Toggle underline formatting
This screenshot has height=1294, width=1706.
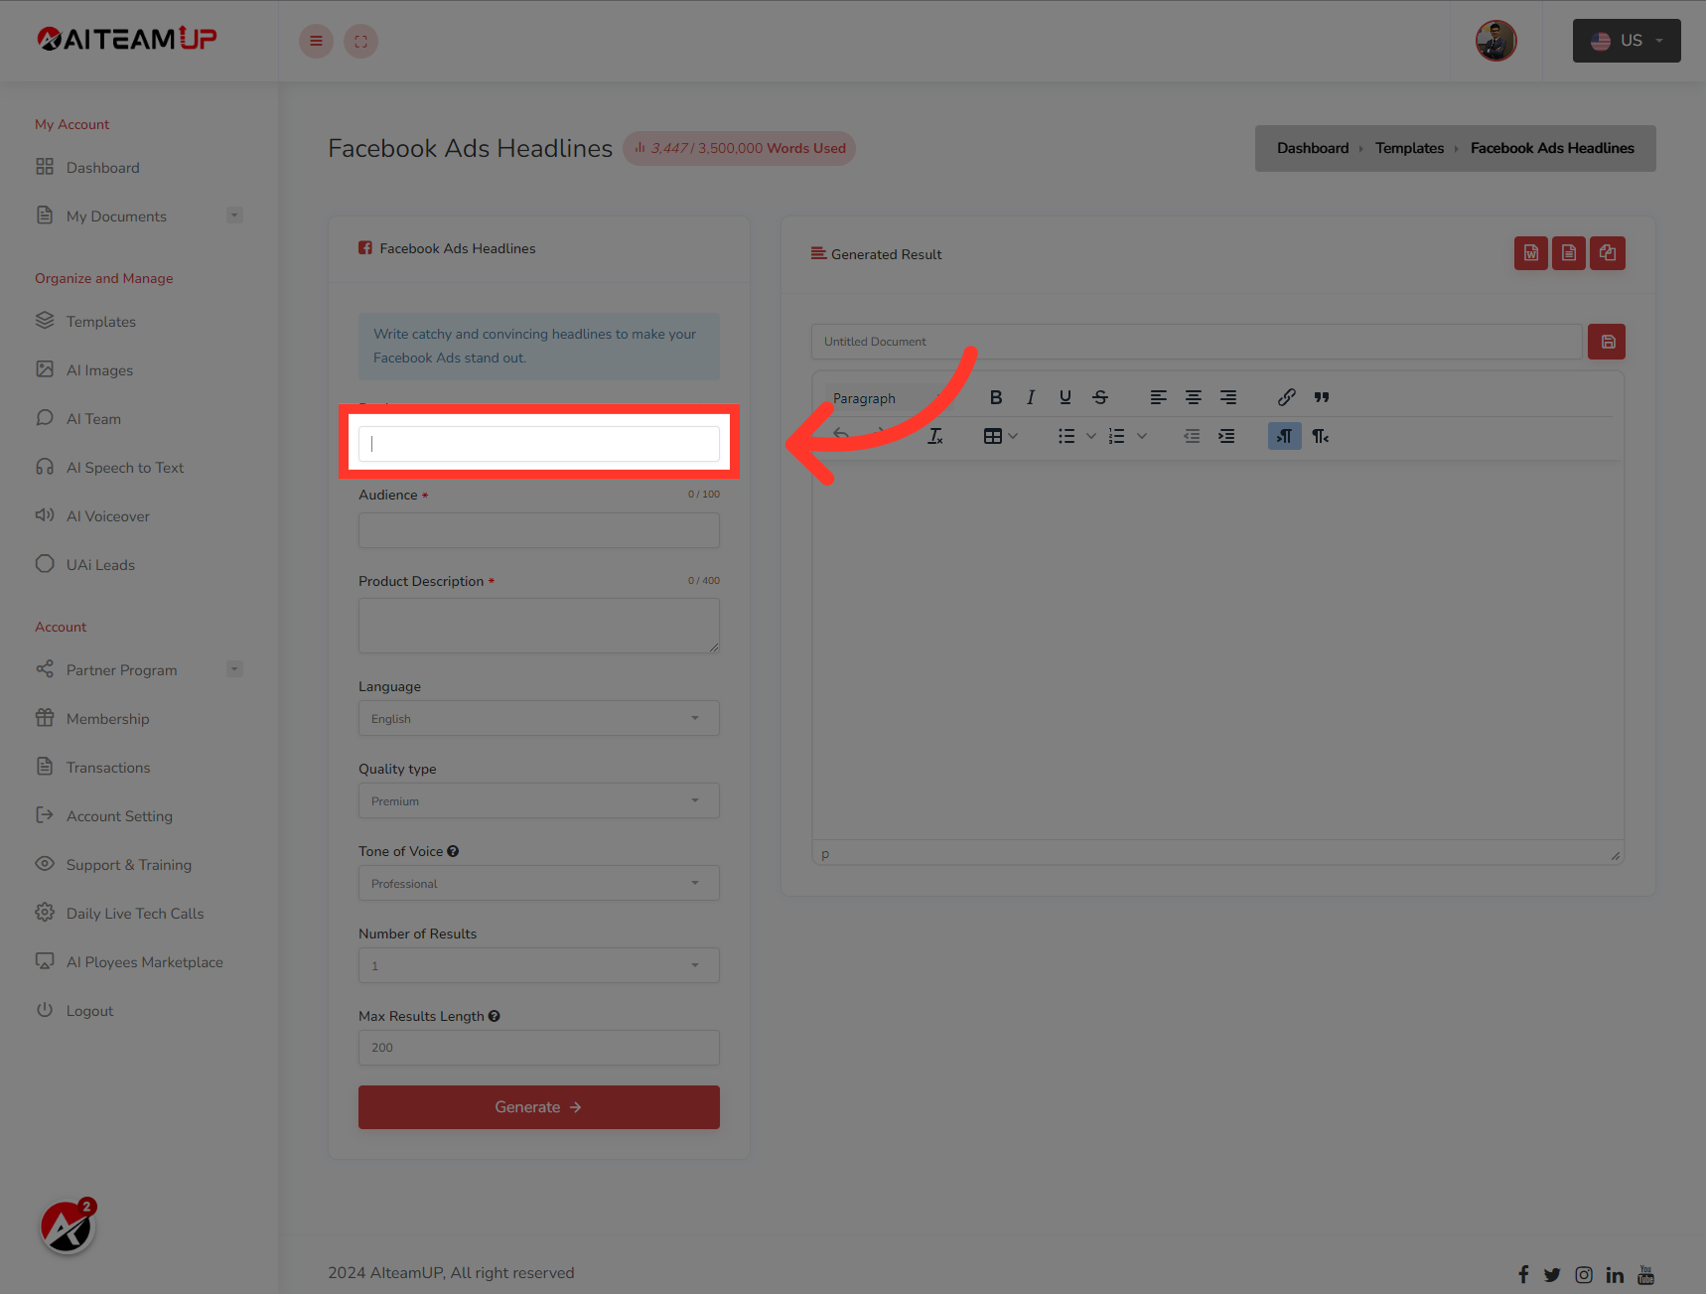1065,396
